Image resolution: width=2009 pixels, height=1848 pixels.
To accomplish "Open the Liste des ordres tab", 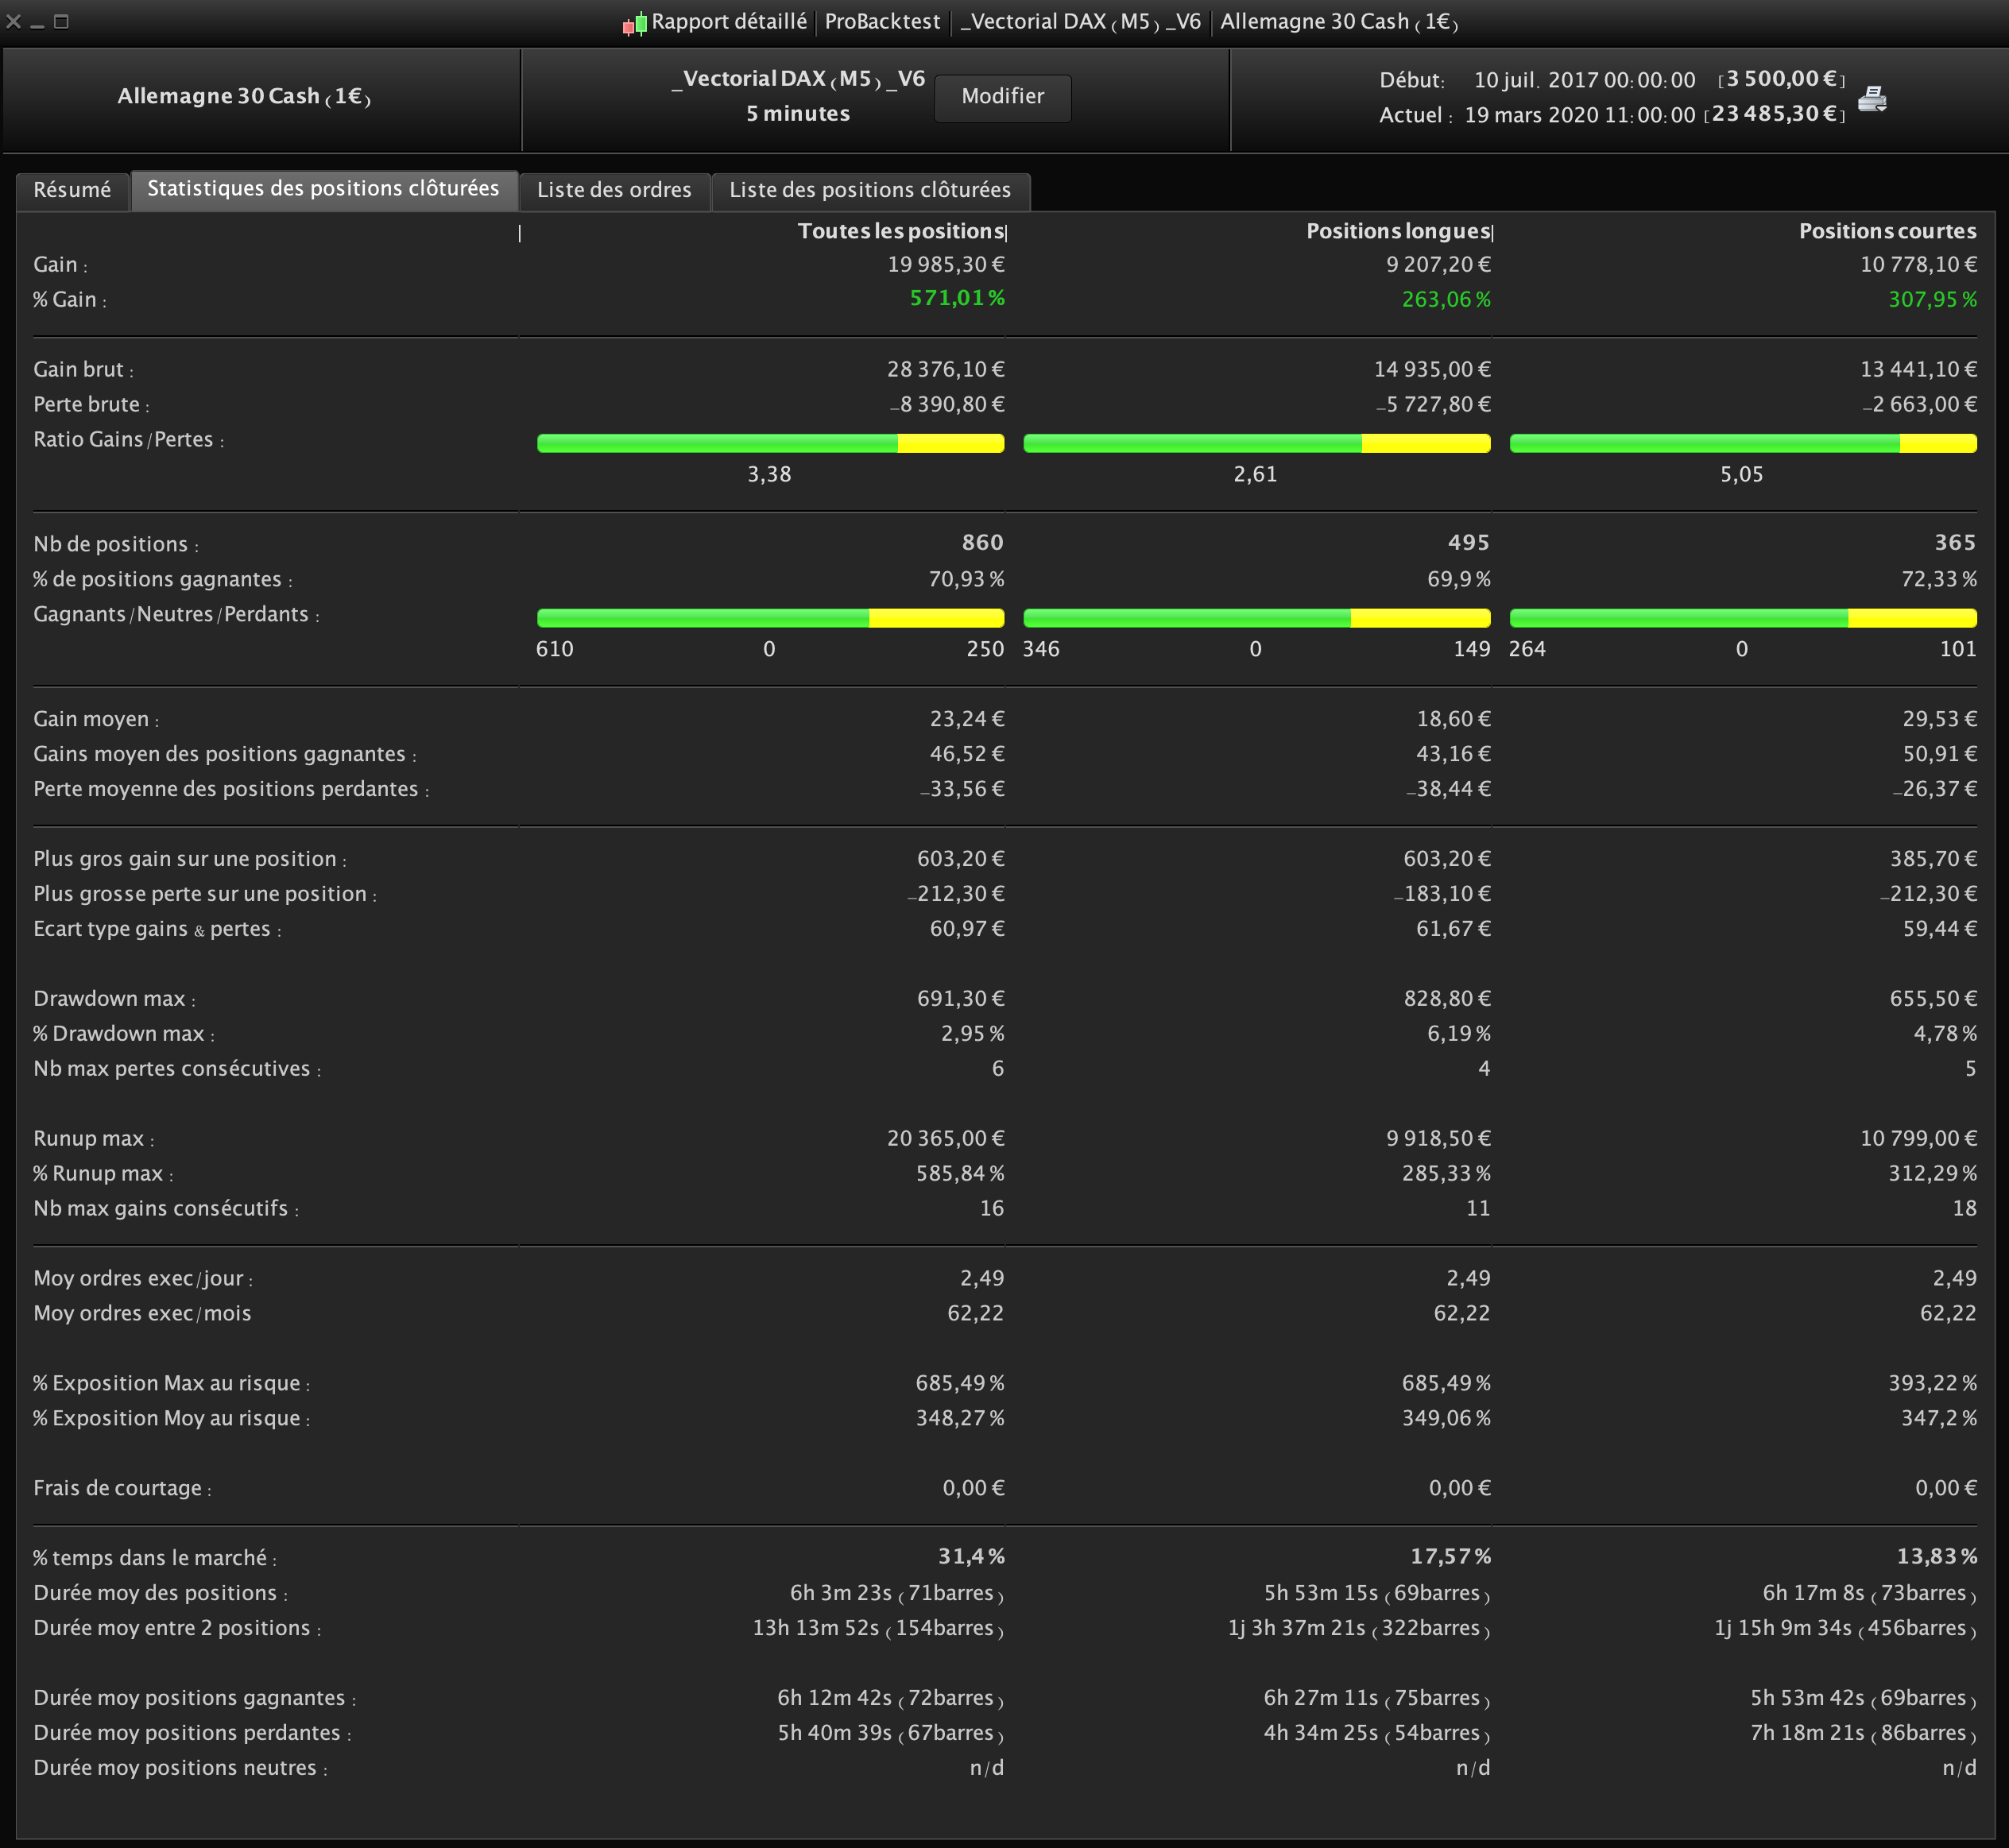I will [x=614, y=190].
